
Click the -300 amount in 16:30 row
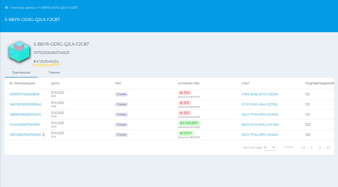[x=185, y=113]
